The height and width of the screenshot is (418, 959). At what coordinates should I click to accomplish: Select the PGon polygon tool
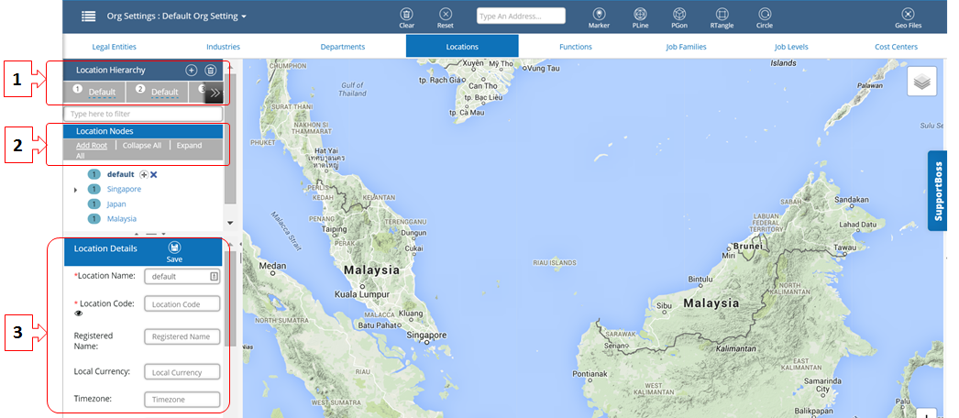point(678,17)
